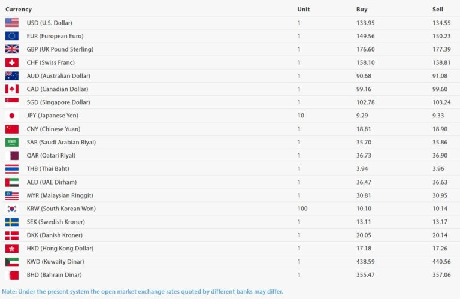Select the Australian Dollar flag icon
The width and height of the screenshot is (460, 299).
click(12, 76)
